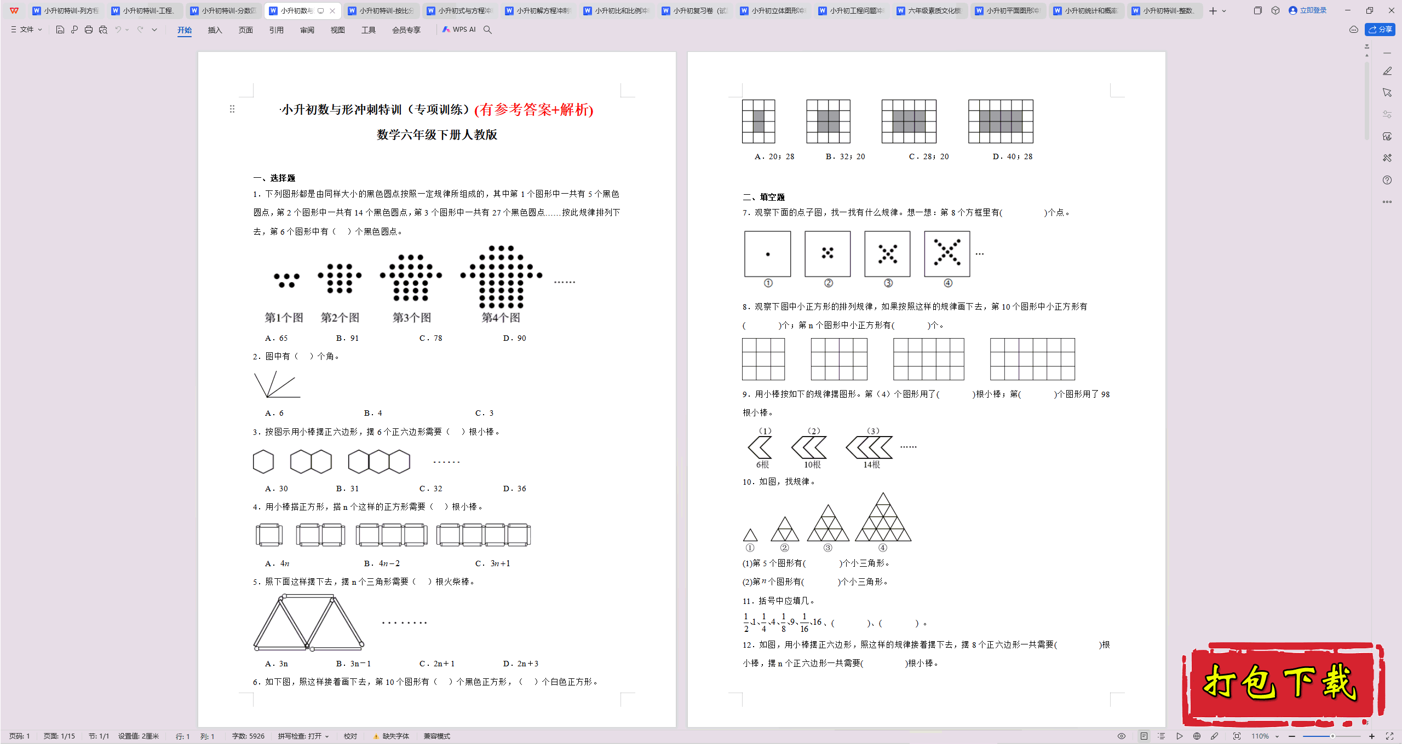The height and width of the screenshot is (744, 1402).
Task: Open the settings sliders panel in sidebar
Action: (x=1387, y=114)
